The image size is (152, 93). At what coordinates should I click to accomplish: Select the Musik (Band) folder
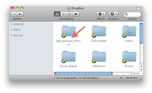tap(69, 57)
